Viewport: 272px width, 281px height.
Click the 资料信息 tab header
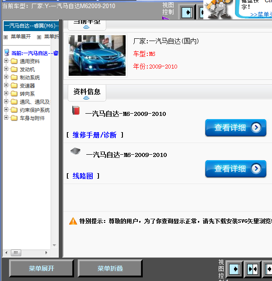[x=87, y=93]
